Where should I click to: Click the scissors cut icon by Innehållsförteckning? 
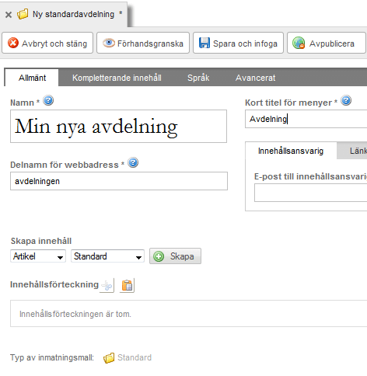[x=107, y=285]
